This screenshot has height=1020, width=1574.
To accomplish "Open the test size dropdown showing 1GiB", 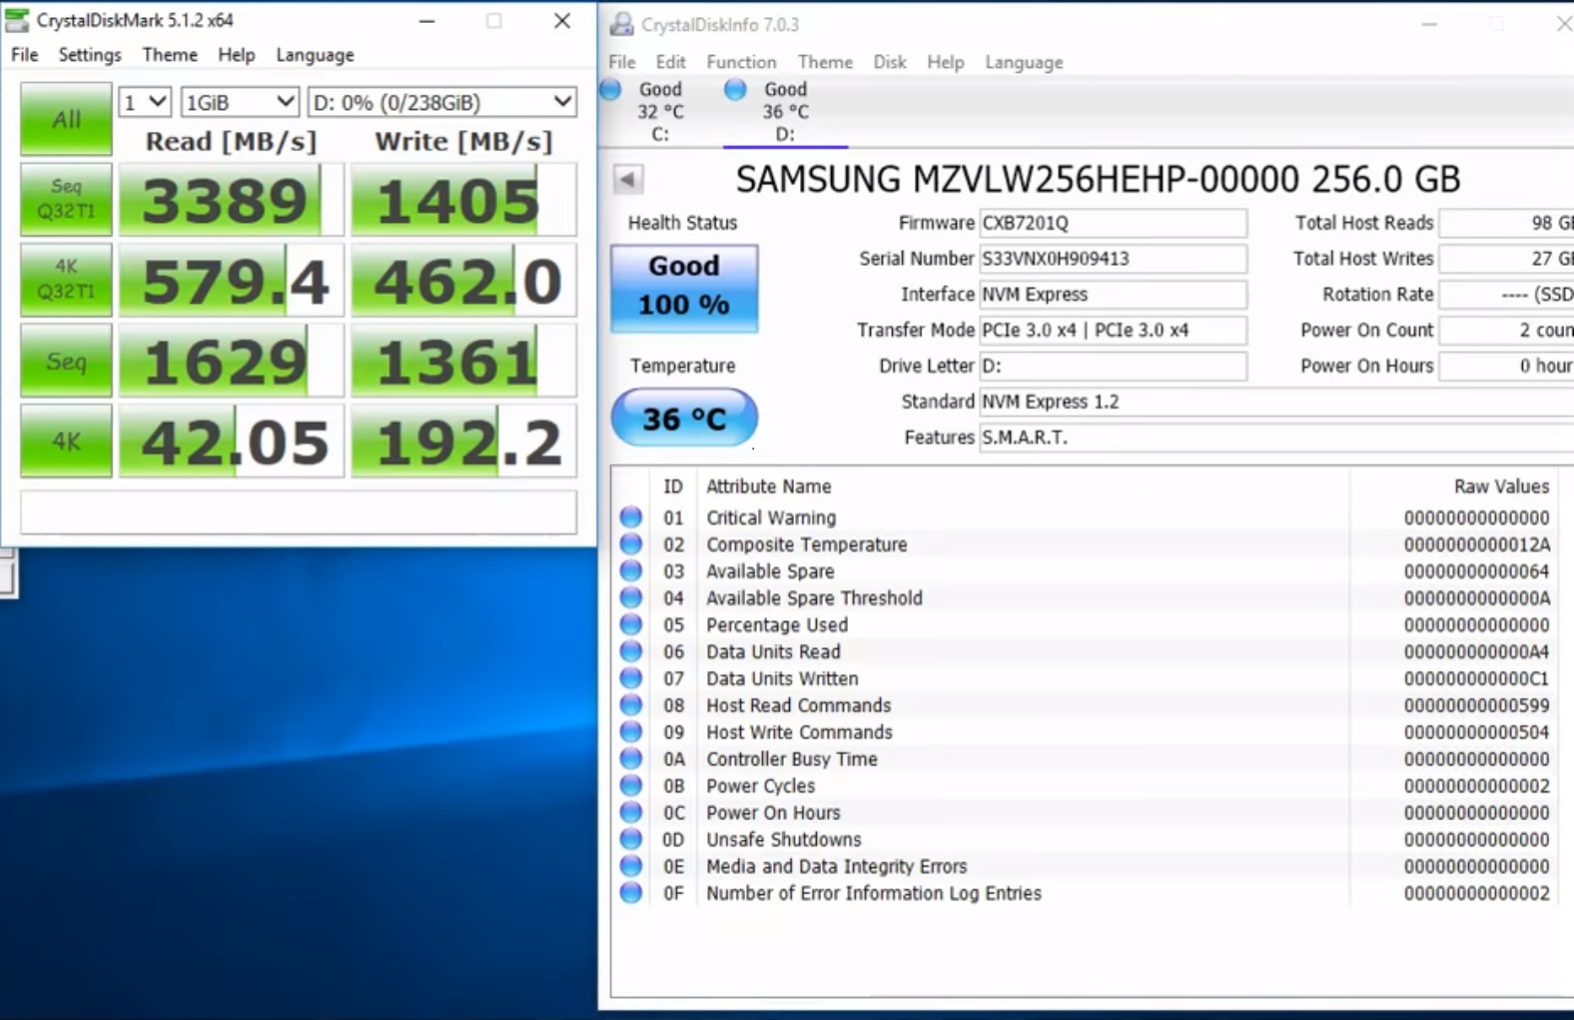I will coord(240,102).
